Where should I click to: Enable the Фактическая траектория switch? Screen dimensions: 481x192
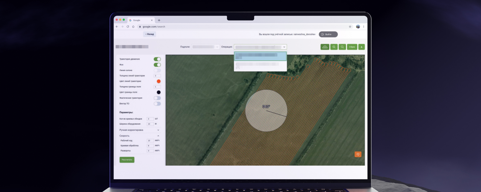157,98
